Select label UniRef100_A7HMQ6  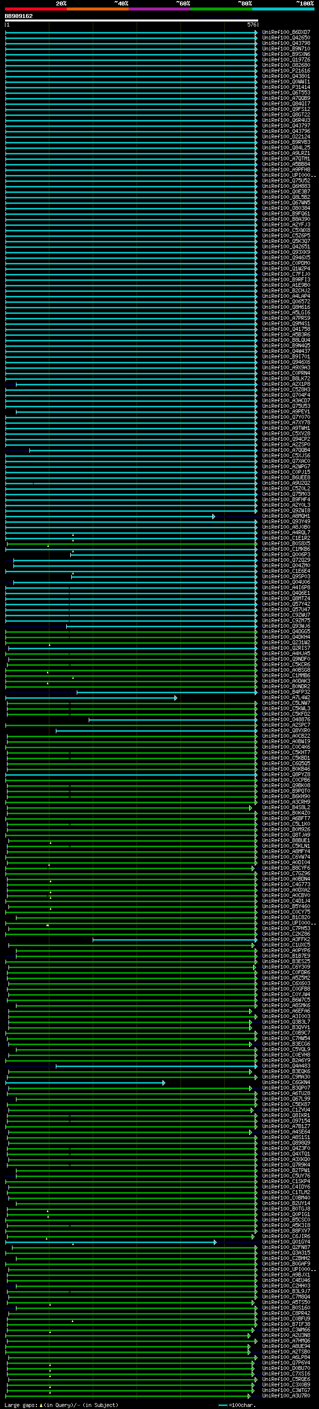click(x=286, y=1341)
